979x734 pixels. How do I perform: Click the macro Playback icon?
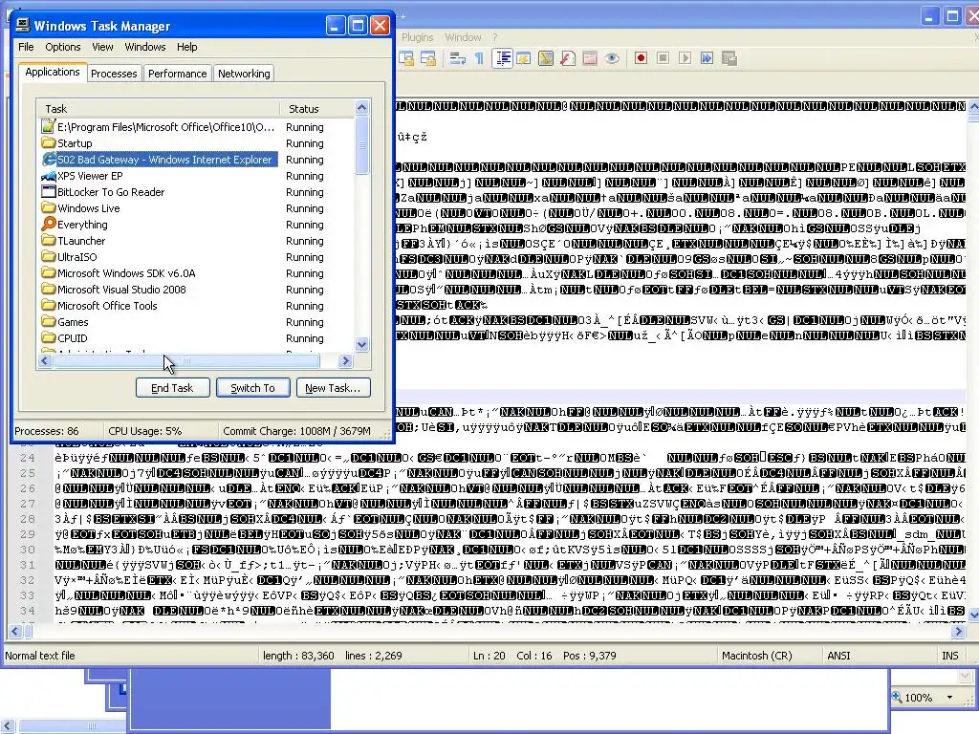pyautogui.click(x=685, y=58)
